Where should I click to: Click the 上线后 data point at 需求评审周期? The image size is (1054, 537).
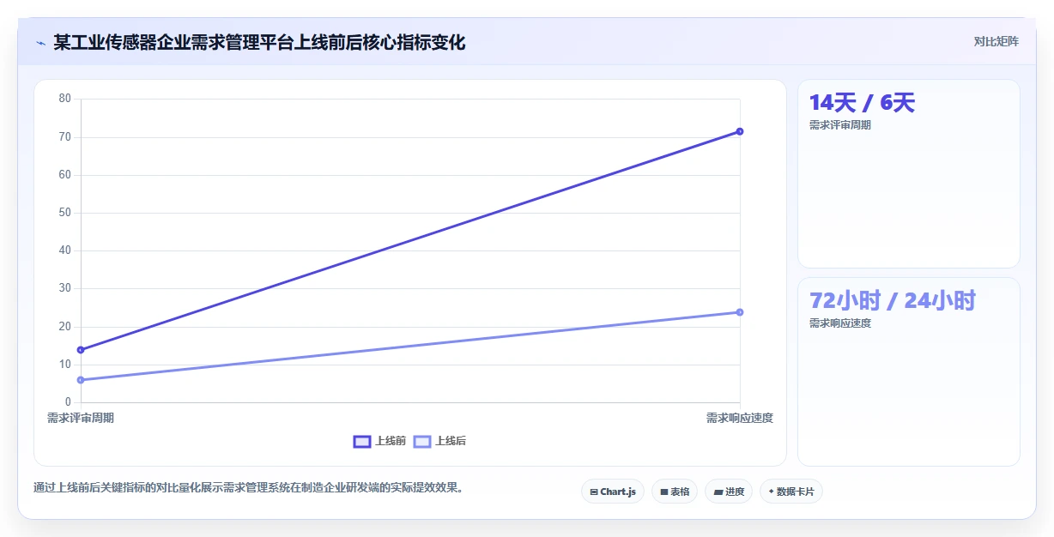[x=81, y=380]
